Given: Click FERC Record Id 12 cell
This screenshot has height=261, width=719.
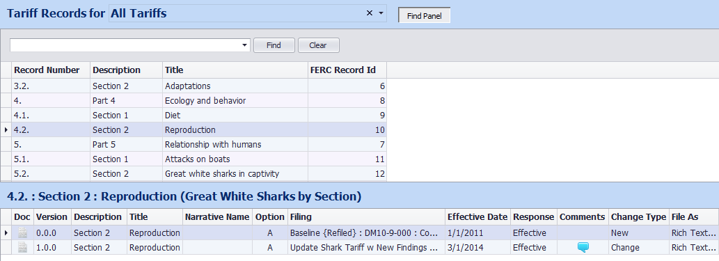Looking at the screenshot, I should click(x=347, y=174).
